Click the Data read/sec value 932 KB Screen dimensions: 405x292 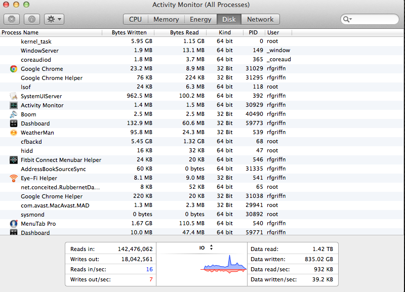(323, 269)
